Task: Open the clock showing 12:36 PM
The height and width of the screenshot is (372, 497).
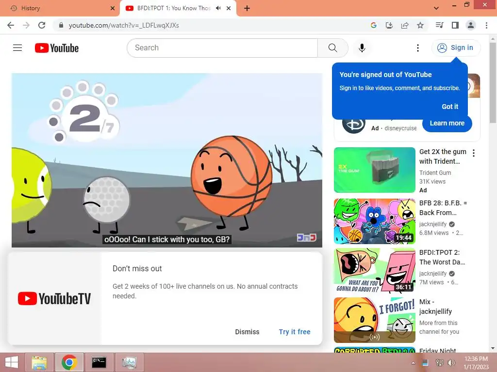Action: click(476, 362)
